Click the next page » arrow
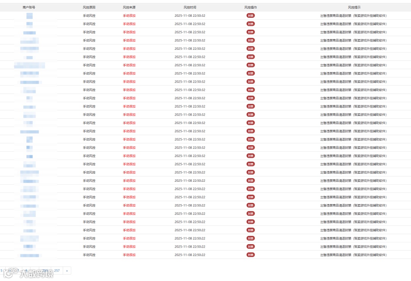The width and height of the screenshot is (411, 281). coord(67,270)
